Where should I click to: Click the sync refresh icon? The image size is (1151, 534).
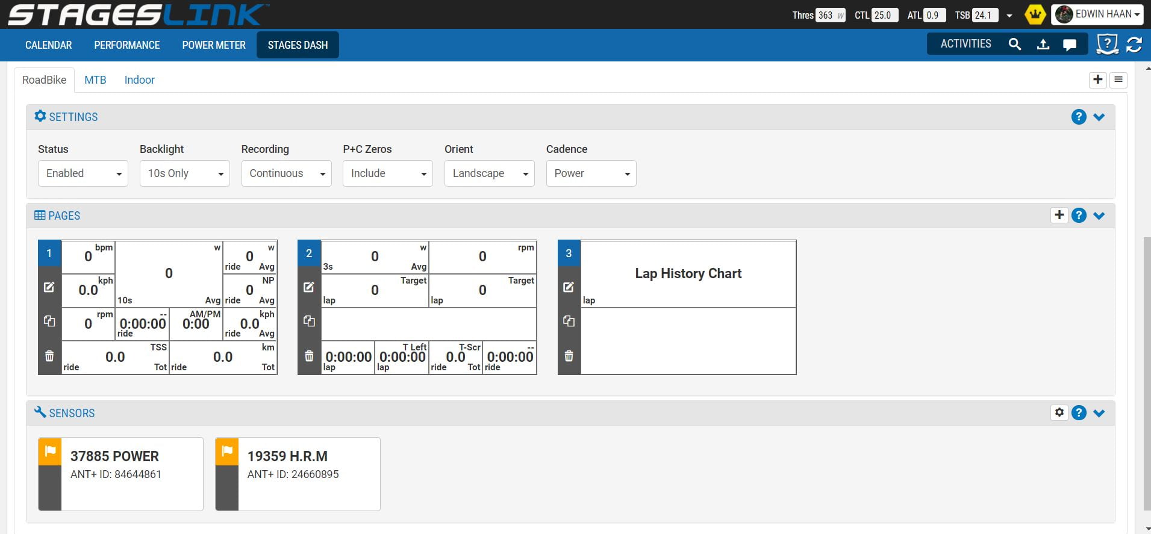[1134, 45]
